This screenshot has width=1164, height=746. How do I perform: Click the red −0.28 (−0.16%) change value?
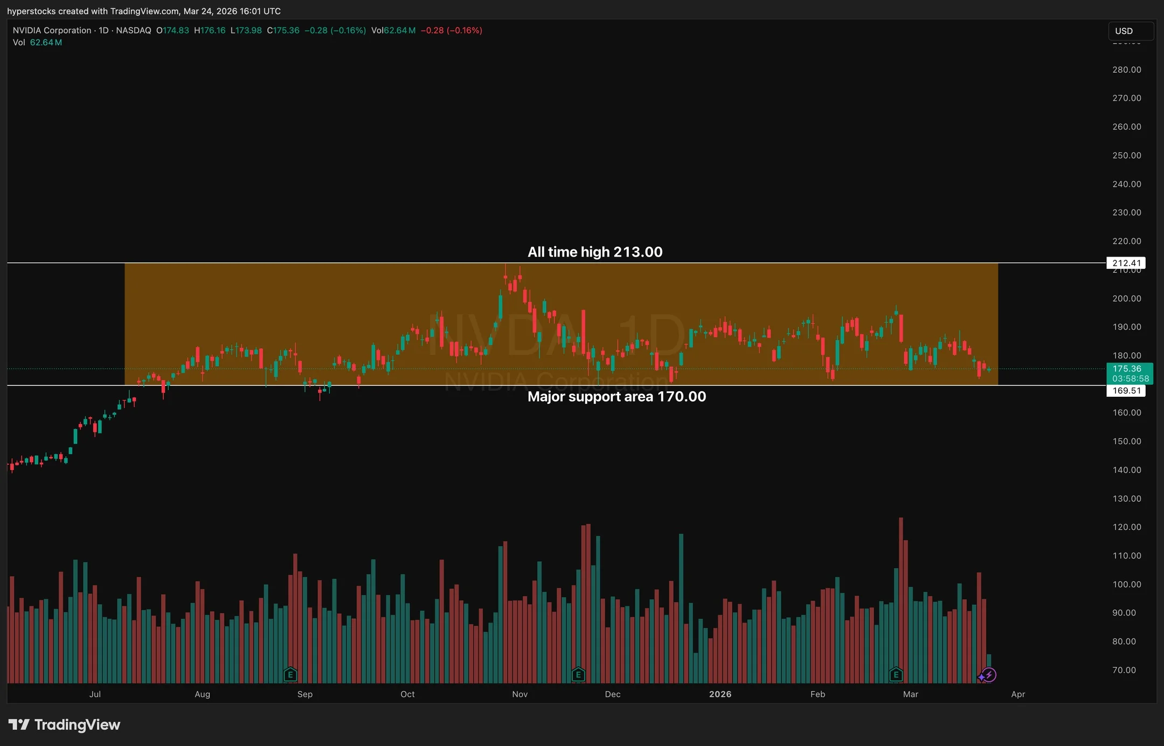[x=451, y=30]
